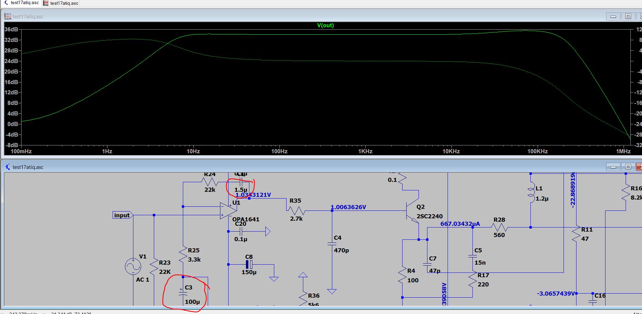This screenshot has width=642, height=314.
Task: Click the 2SC2240 part name text
Action: 430,216
